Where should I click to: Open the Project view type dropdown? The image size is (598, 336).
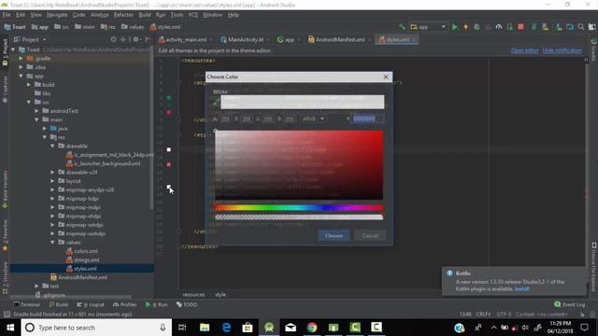click(x=30, y=39)
